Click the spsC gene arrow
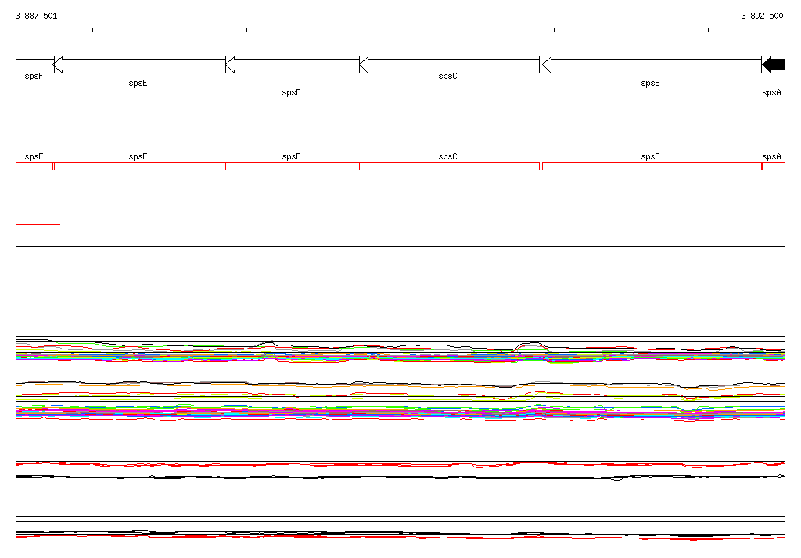Viewport: 801px width, 558px height. click(x=450, y=65)
